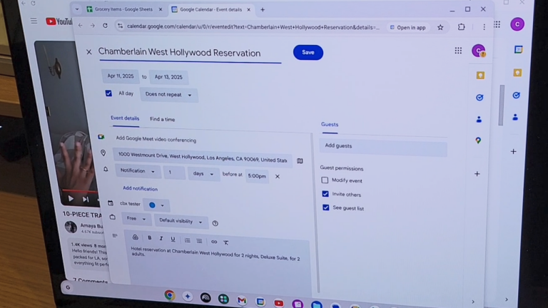Open a new browser tab
The height and width of the screenshot is (308, 548).
pyautogui.click(x=263, y=10)
